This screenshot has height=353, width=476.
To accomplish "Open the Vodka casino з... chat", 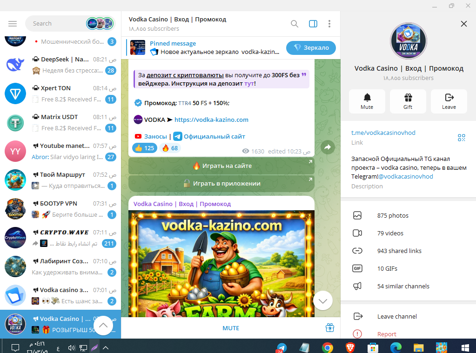I will [60, 295].
